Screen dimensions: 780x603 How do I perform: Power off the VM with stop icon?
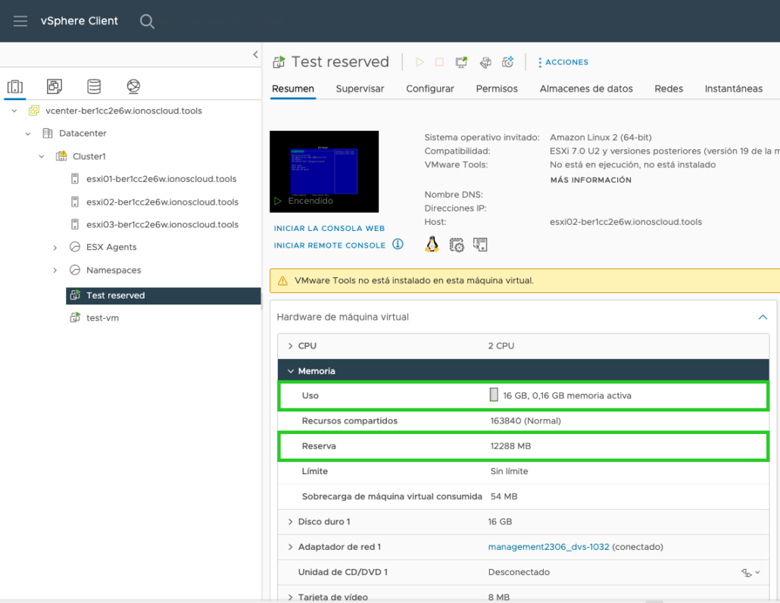coord(439,61)
